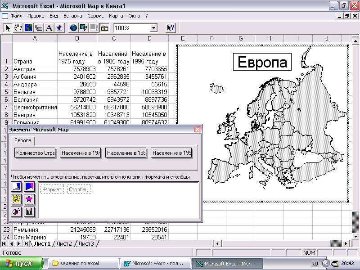Select the hand grabber tool

pyautogui.click(x=18, y=28)
